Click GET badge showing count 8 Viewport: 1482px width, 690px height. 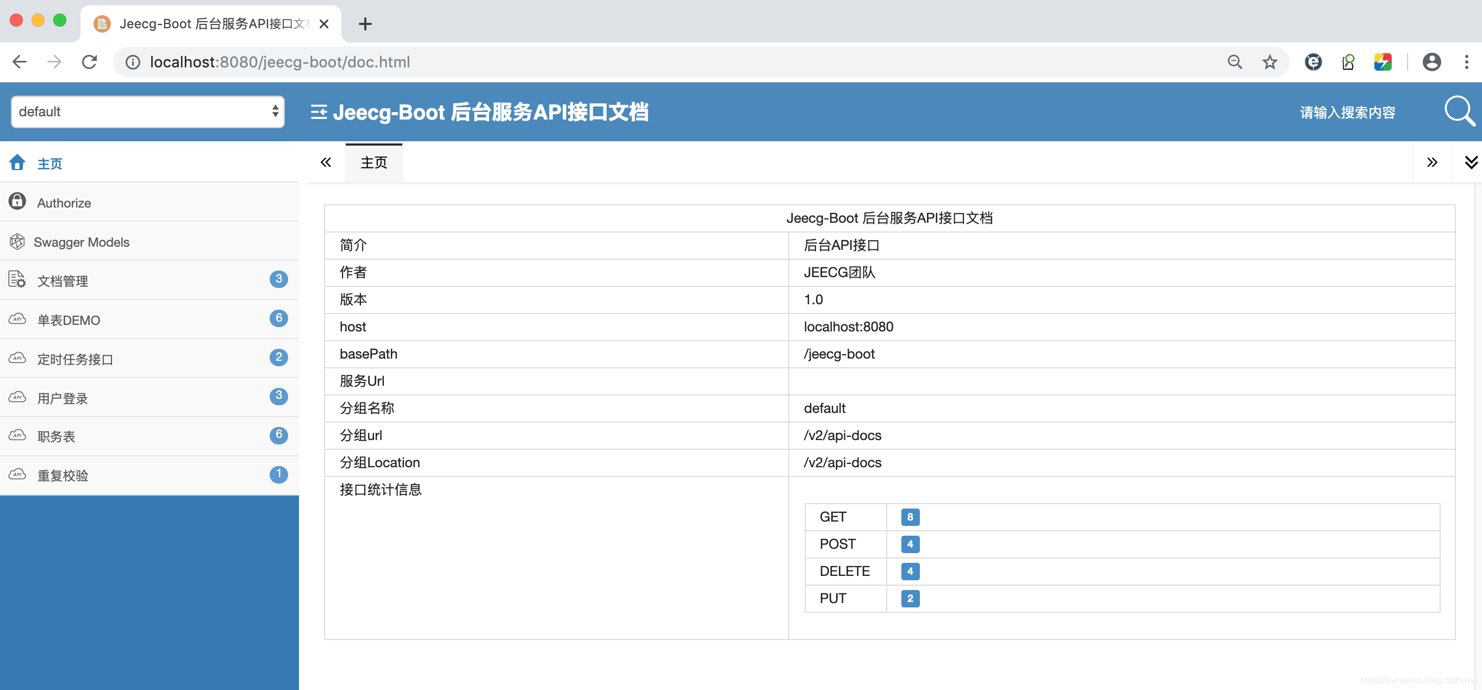coord(908,516)
